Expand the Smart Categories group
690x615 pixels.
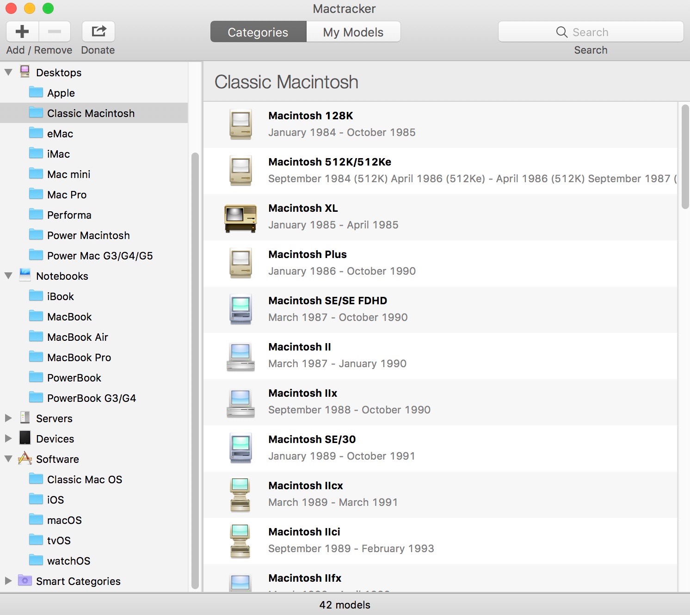pyautogui.click(x=8, y=581)
